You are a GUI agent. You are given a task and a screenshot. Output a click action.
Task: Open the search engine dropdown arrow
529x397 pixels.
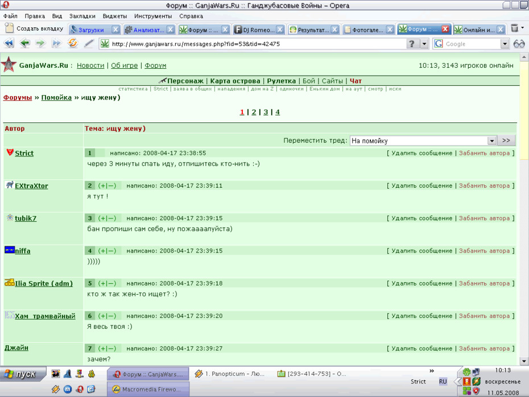[x=505, y=44]
